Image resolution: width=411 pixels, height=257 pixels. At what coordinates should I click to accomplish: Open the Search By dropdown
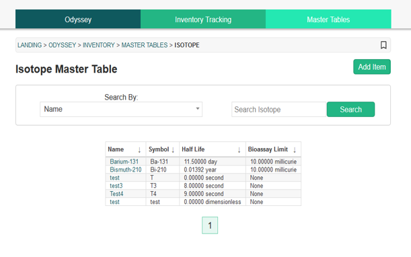pos(121,109)
